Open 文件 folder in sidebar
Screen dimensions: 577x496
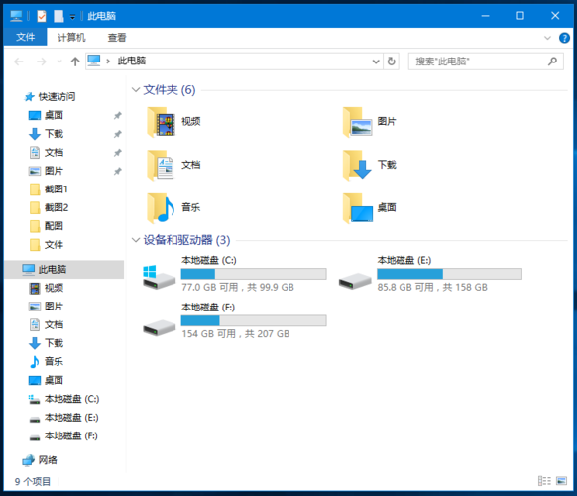click(x=47, y=244)
